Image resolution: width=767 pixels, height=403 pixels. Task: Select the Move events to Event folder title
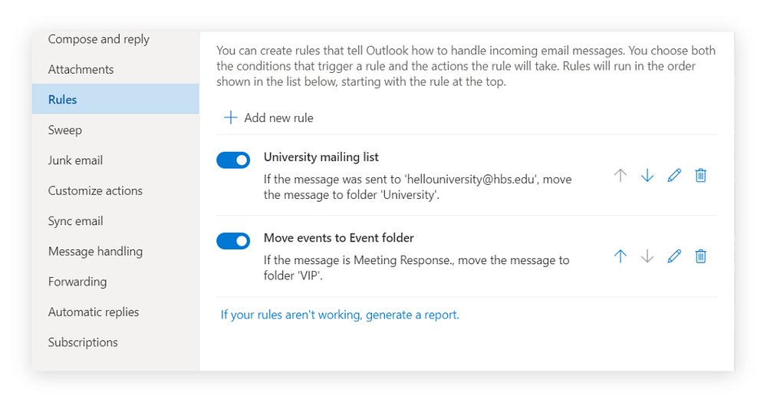pyautogui.click(x=338, y=238)
